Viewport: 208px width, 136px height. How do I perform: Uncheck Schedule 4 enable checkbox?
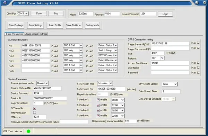pos(98,116)
